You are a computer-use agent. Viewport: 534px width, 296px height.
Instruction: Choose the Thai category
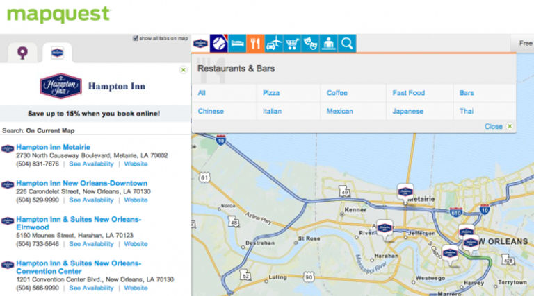pos(467,112)
